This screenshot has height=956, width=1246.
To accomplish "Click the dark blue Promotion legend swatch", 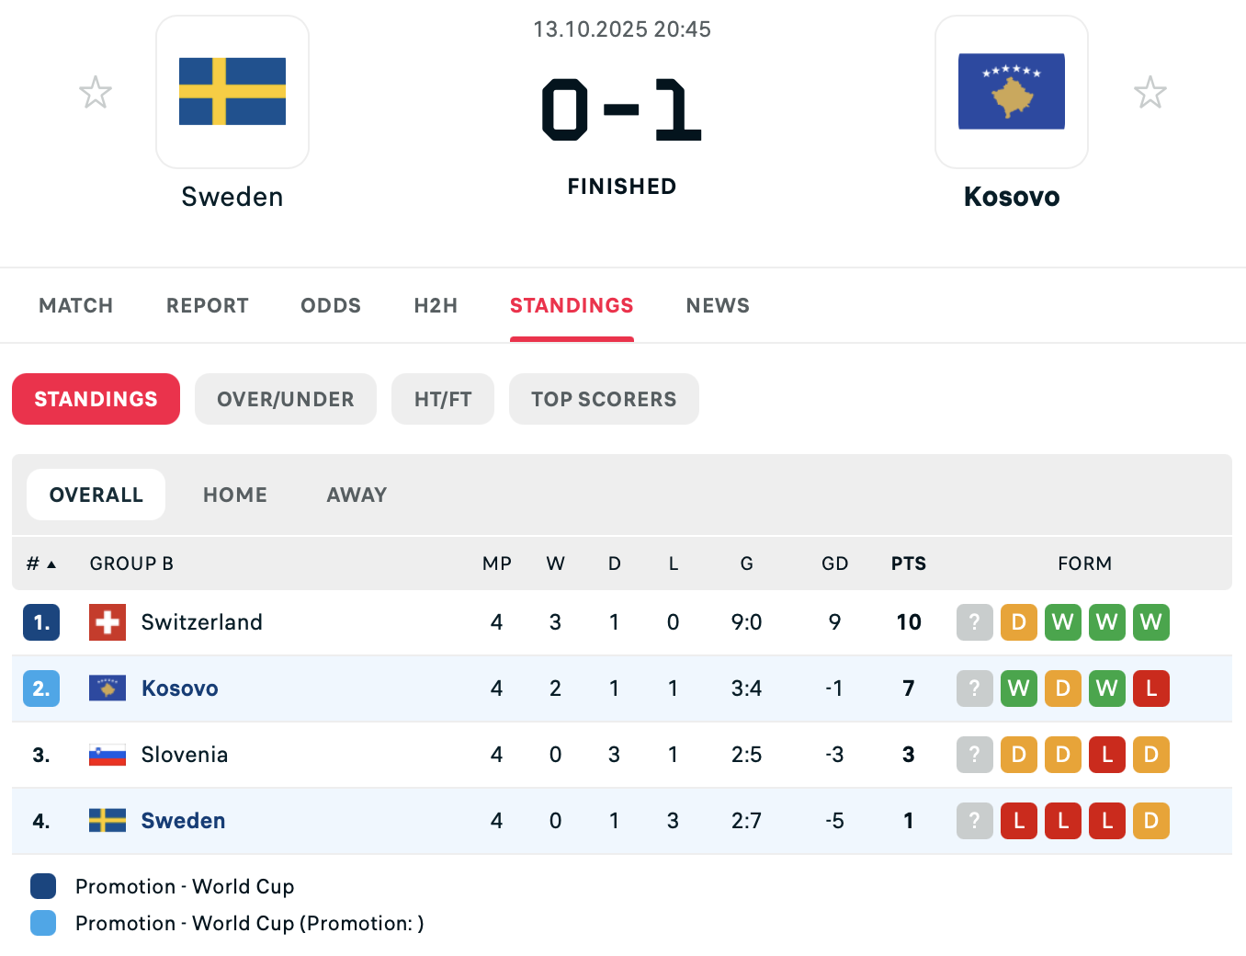I will click(43, 886).
